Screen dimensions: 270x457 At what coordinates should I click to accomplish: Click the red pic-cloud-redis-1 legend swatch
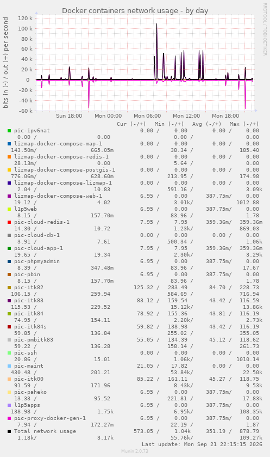point(9,222)
